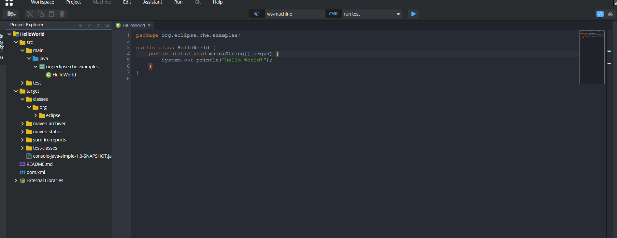
Task: Expand the test folder
Action: click(x=22, y=83)
